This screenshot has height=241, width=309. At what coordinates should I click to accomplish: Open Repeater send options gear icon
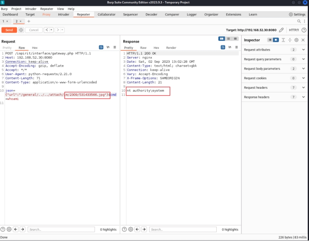pos(21,30)
